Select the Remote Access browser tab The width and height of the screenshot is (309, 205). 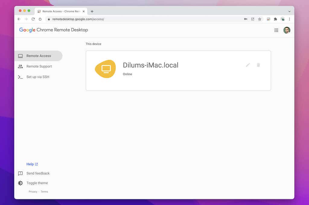pyautogui.click(x=61, y=11)
